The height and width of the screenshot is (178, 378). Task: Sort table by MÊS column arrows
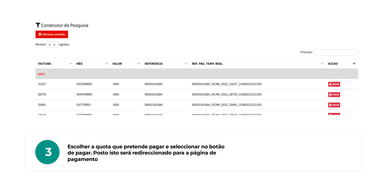pos(107,64)
